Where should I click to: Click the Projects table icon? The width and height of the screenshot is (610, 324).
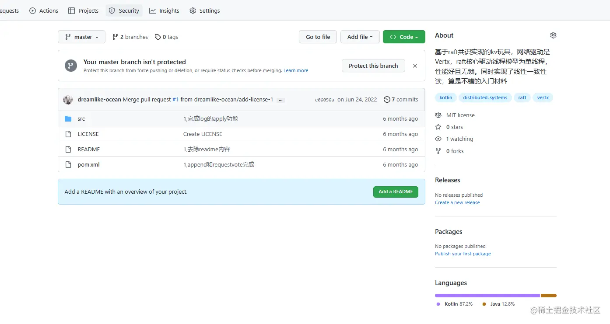(x=71, y=11)
